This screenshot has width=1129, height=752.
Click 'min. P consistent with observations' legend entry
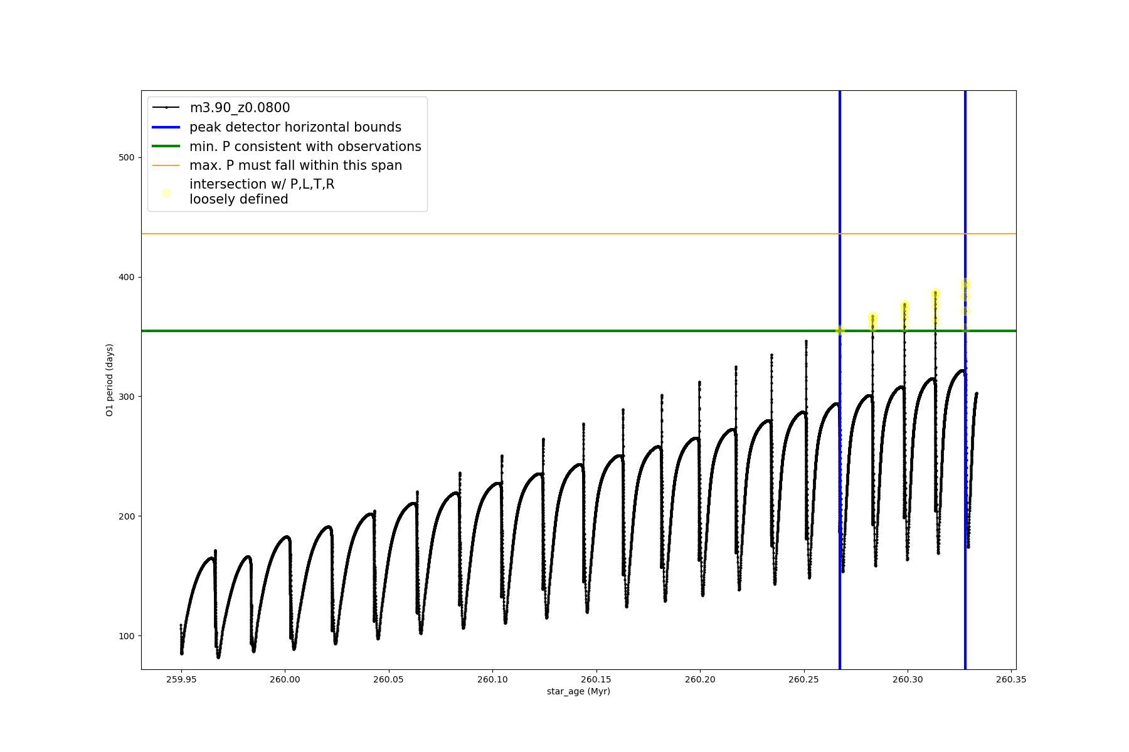[305, 147]
